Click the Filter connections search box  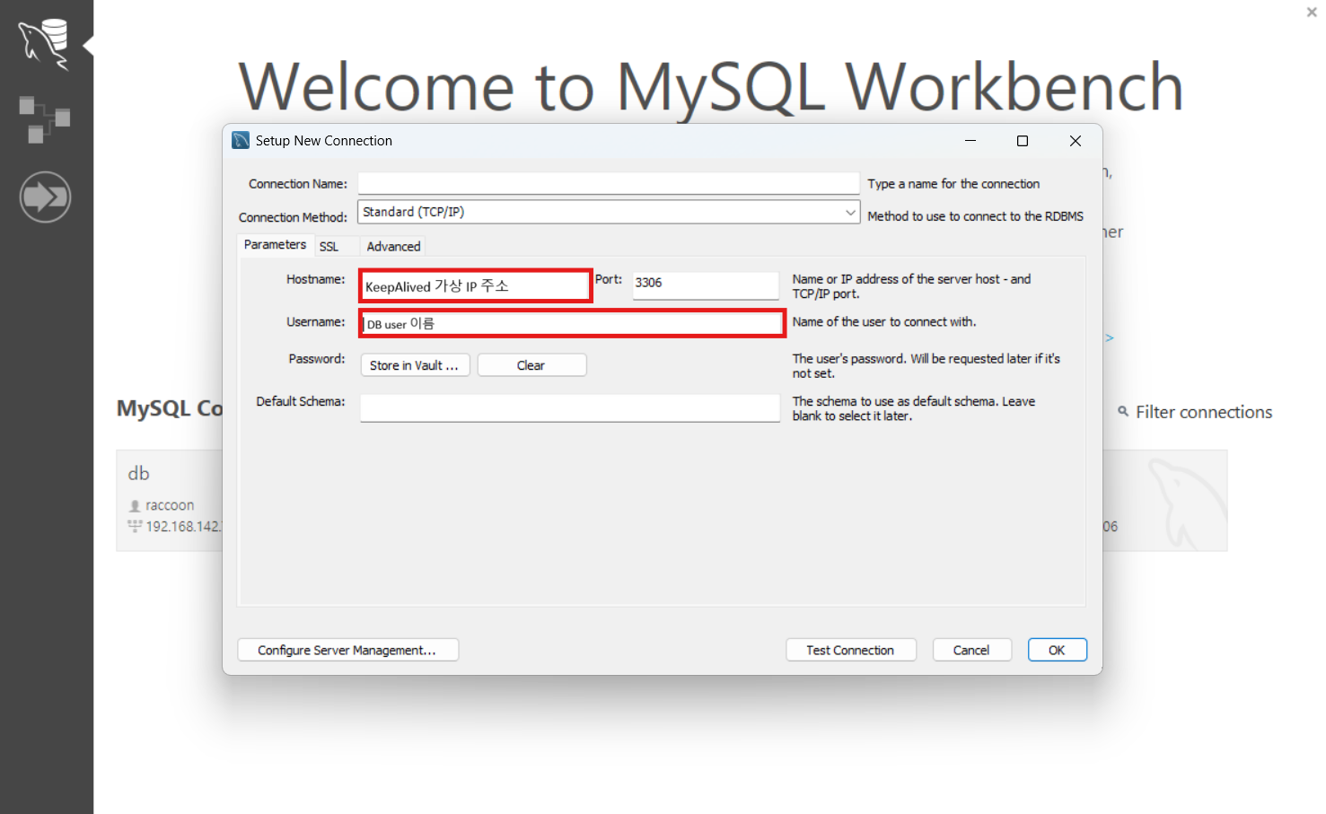[x=1203, y=412]
